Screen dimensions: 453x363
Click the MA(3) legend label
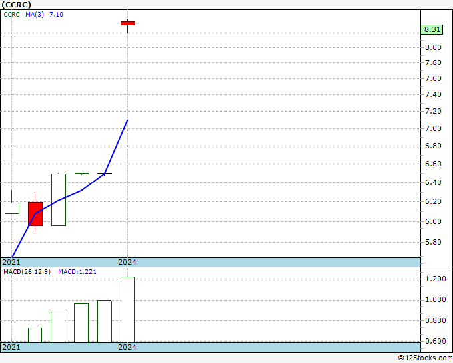[x=35, y=15]
